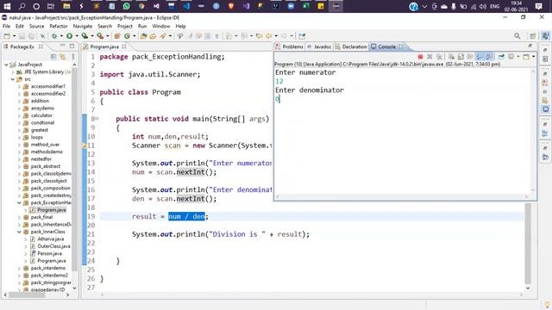Screen dimensions: 552x310
Task: Expand the pack_final package
Action: [19, 217]
